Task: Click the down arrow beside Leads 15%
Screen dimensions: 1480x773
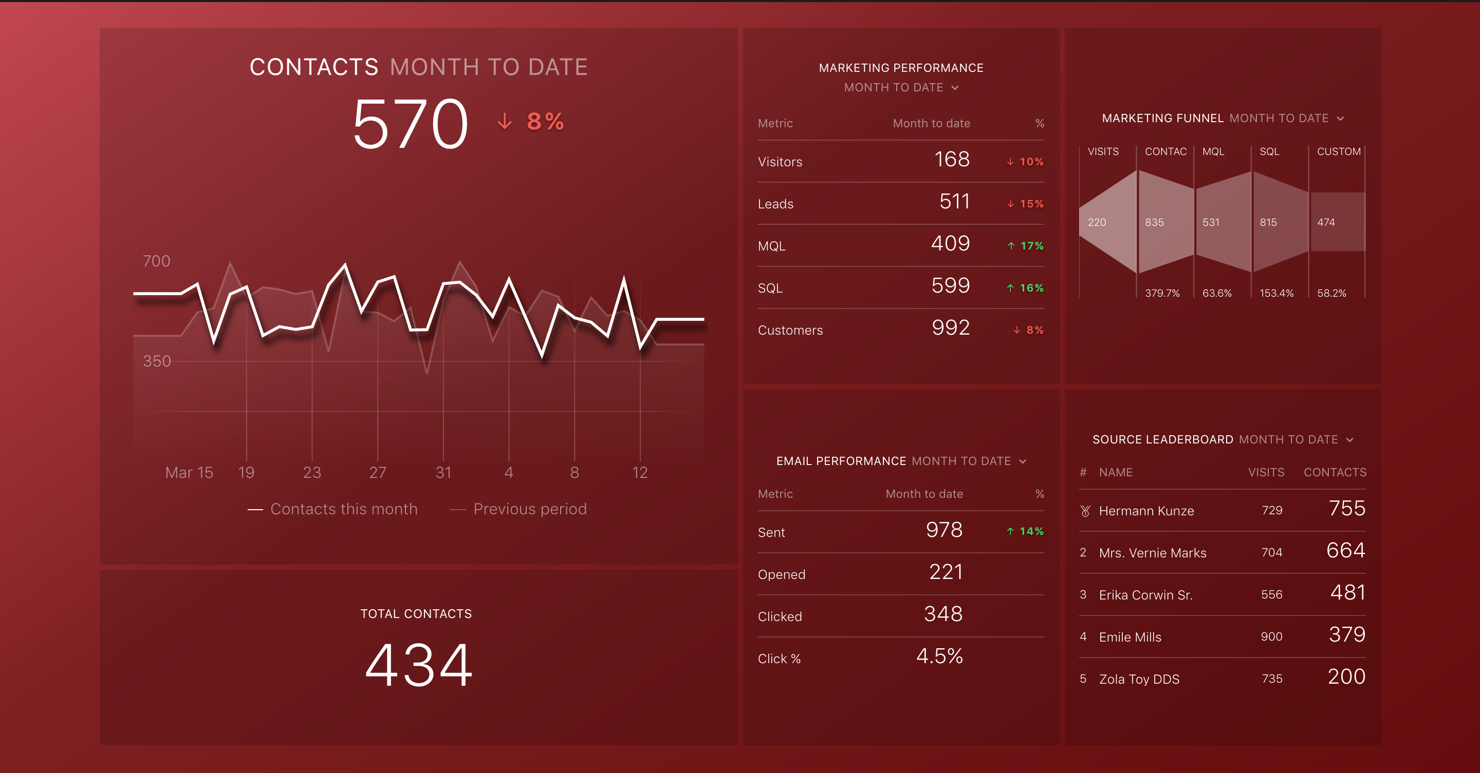Action: [1010, 204]
